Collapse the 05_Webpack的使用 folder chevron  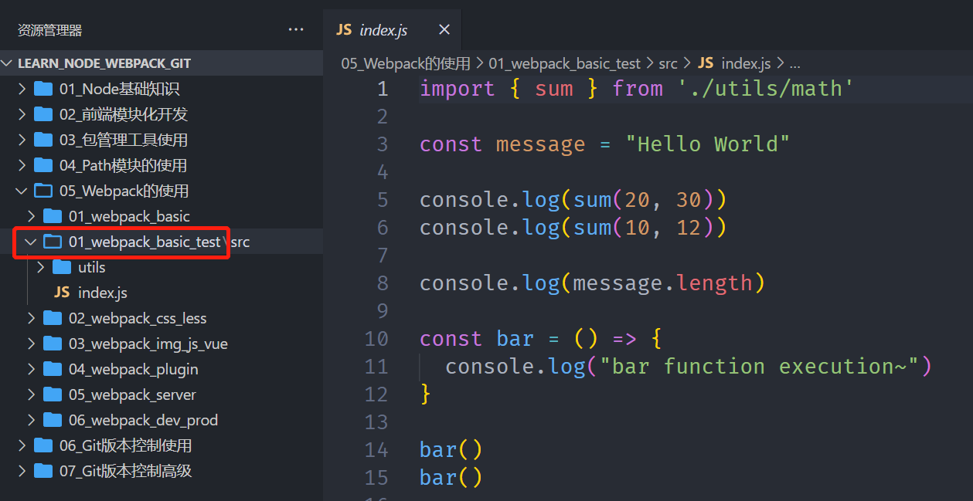[x=22, y=191]
